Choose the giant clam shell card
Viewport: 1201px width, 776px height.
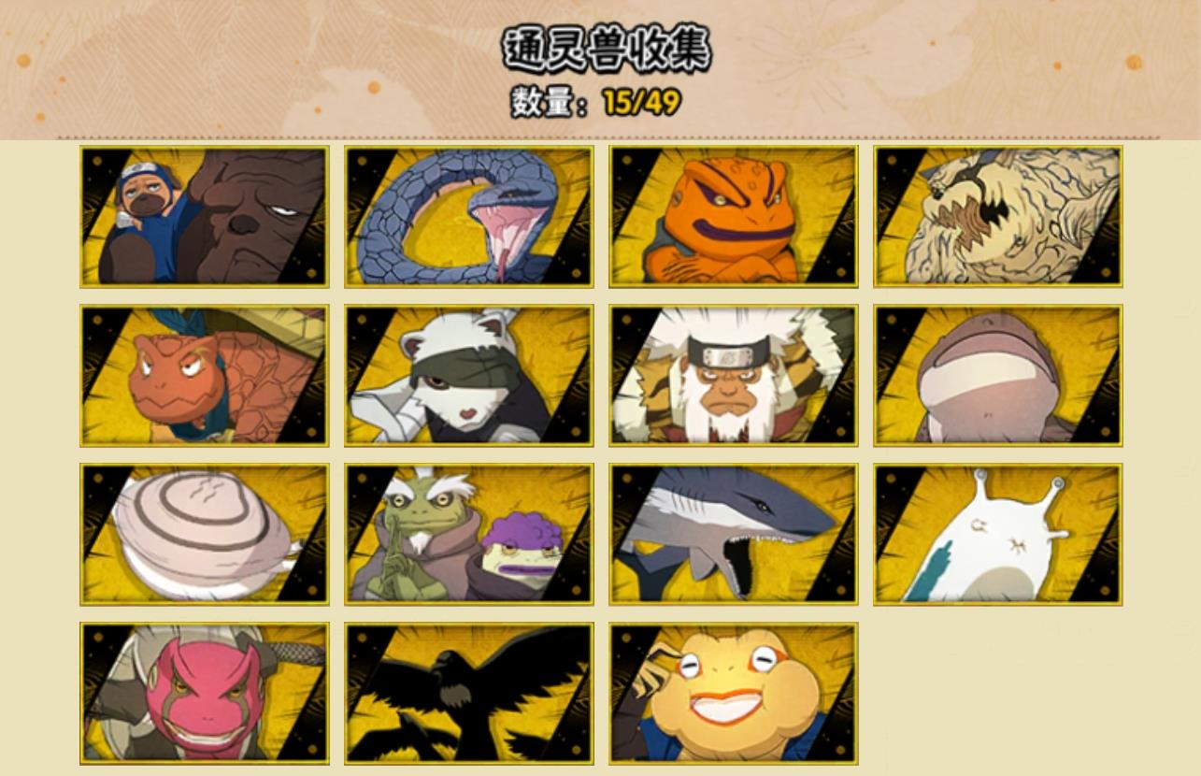204,534
